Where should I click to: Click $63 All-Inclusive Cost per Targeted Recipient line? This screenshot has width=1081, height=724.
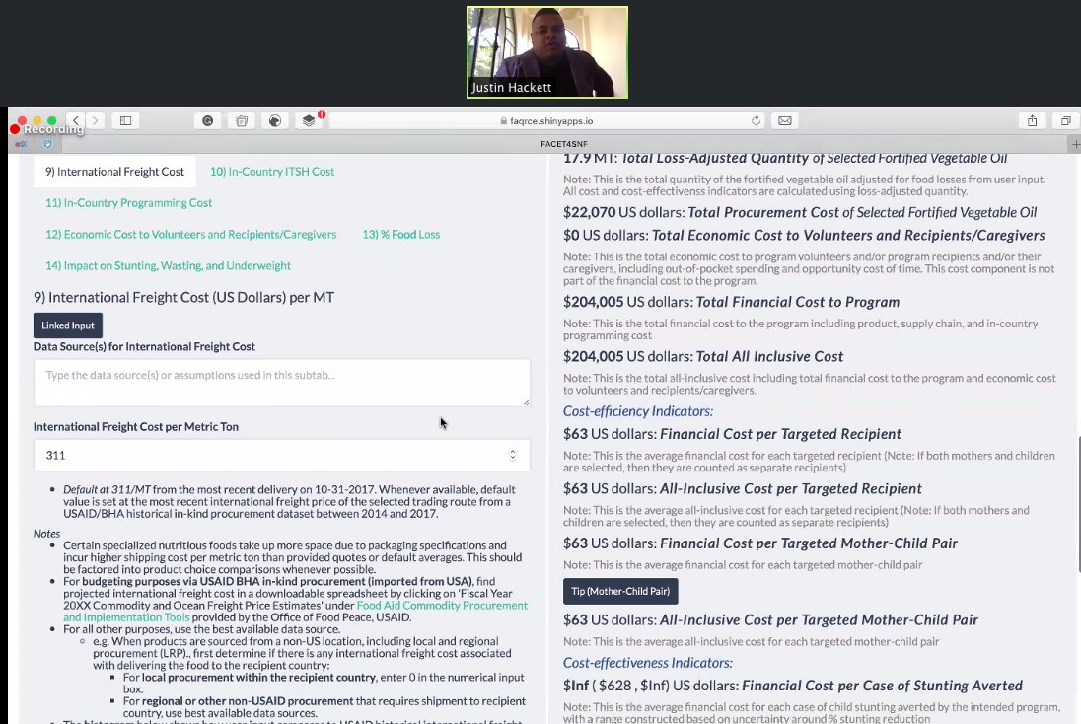(743, 489)
